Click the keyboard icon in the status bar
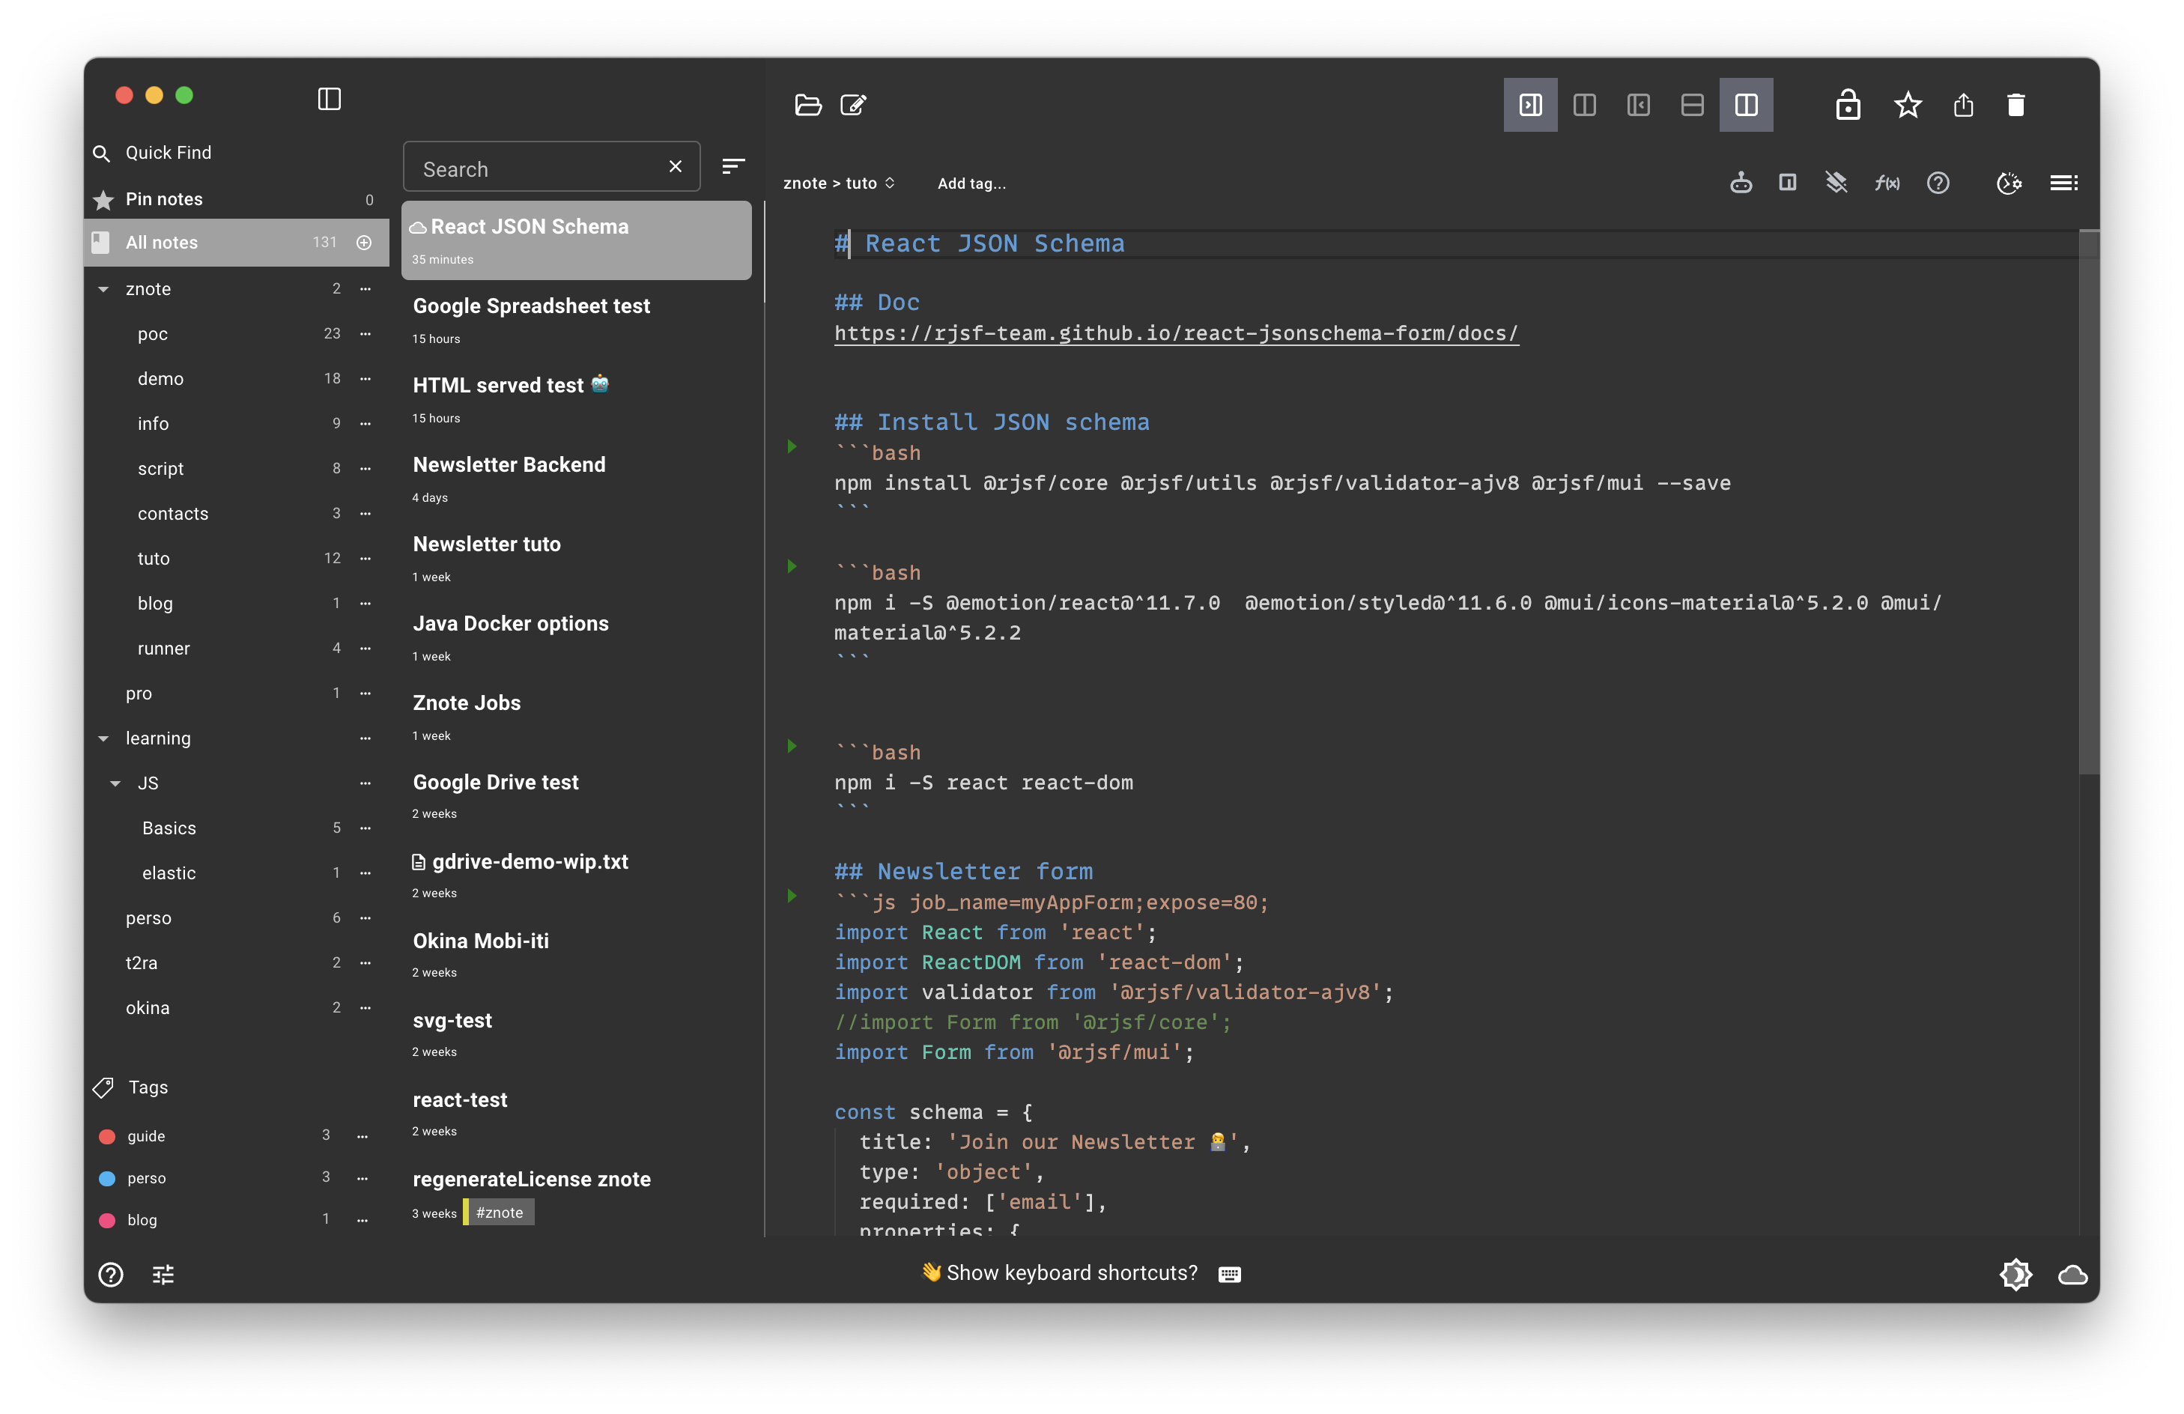 (x=1230, y=1274)
